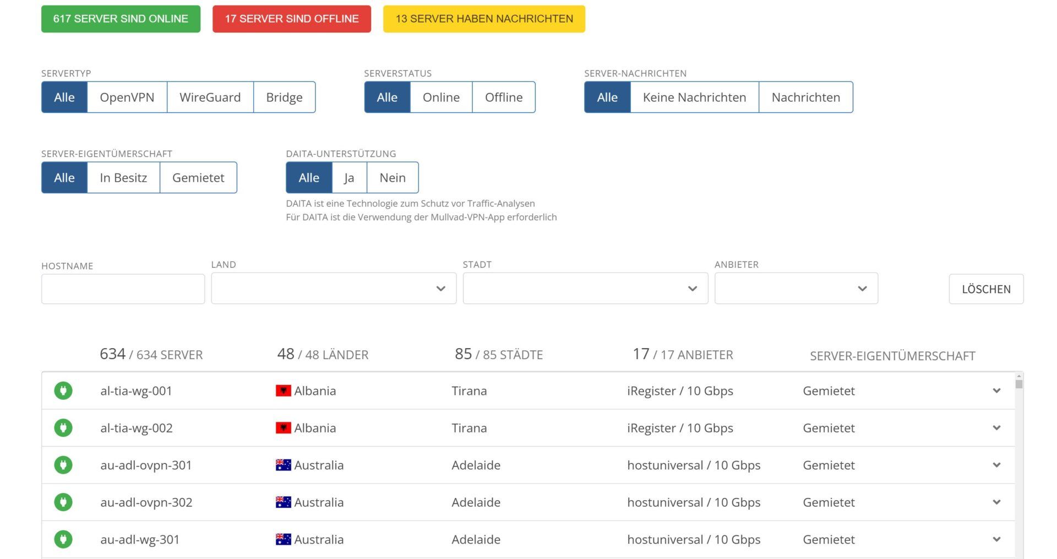Click the 17 Server sind offline button
The image size is (1057, 559).
[x=292, y=19]
